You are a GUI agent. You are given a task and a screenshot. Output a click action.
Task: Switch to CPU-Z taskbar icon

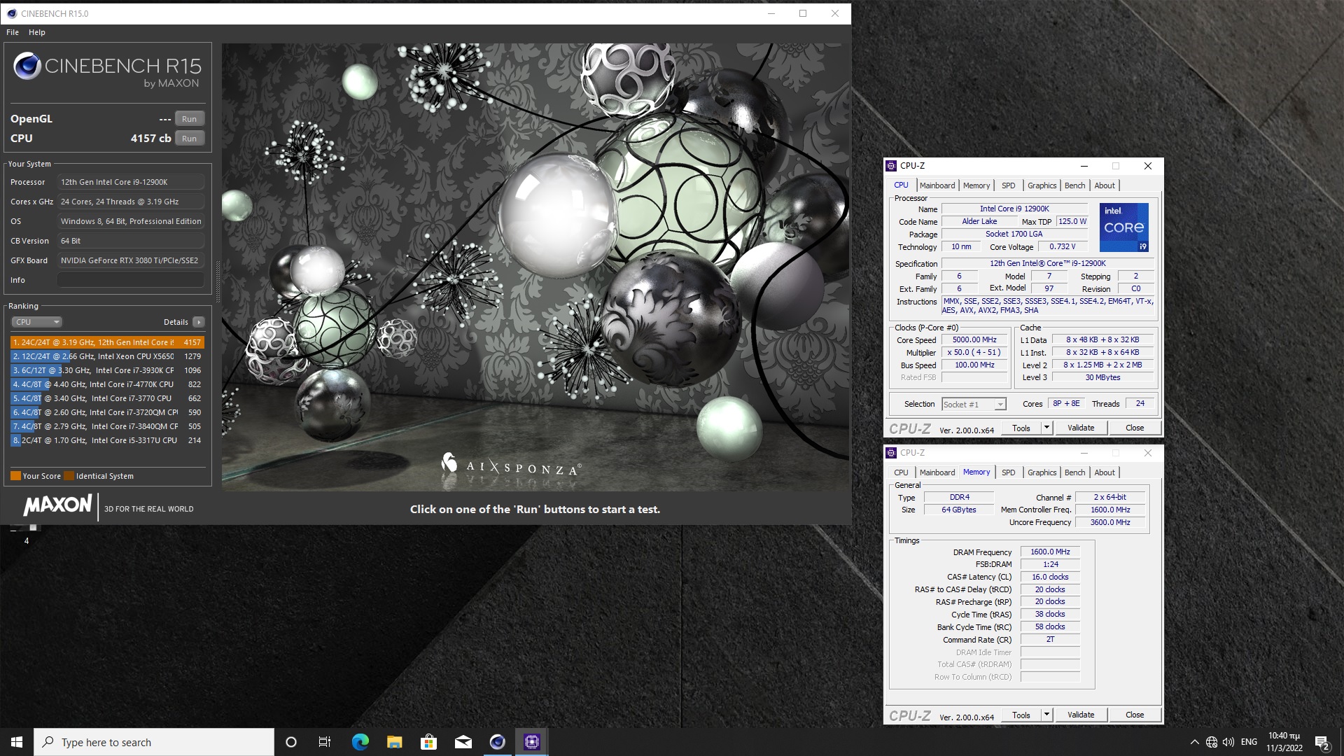click(531, 742)
